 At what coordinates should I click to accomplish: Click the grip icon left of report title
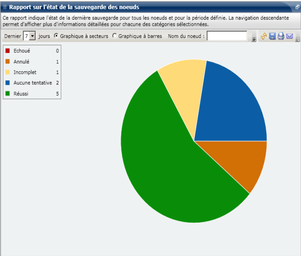[x=5, y=7]
